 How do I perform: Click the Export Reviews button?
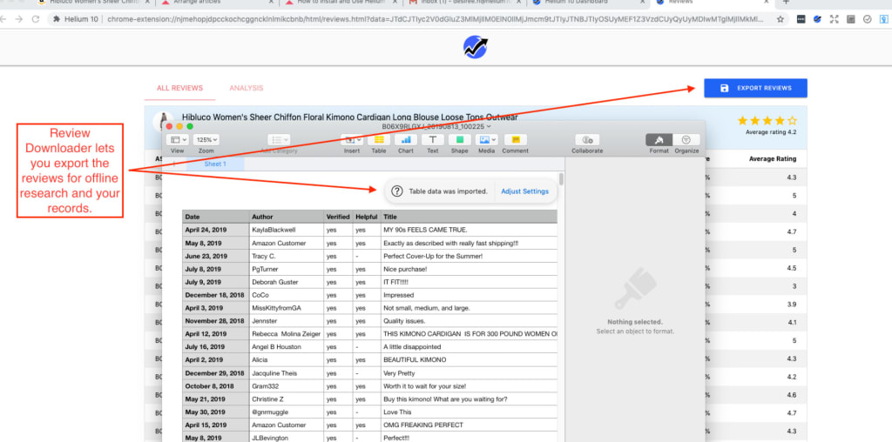[755, 88]
